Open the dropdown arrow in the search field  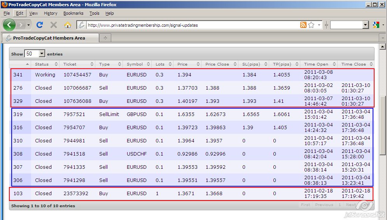click(x=366, y=25)
